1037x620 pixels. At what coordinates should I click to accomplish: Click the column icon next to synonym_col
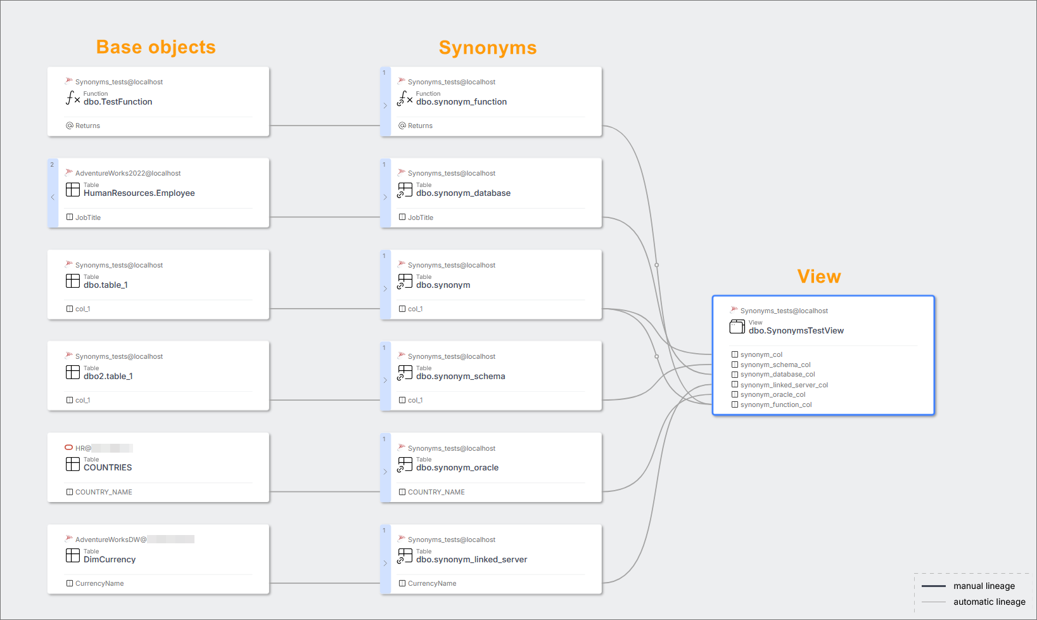tap(735, 354)
